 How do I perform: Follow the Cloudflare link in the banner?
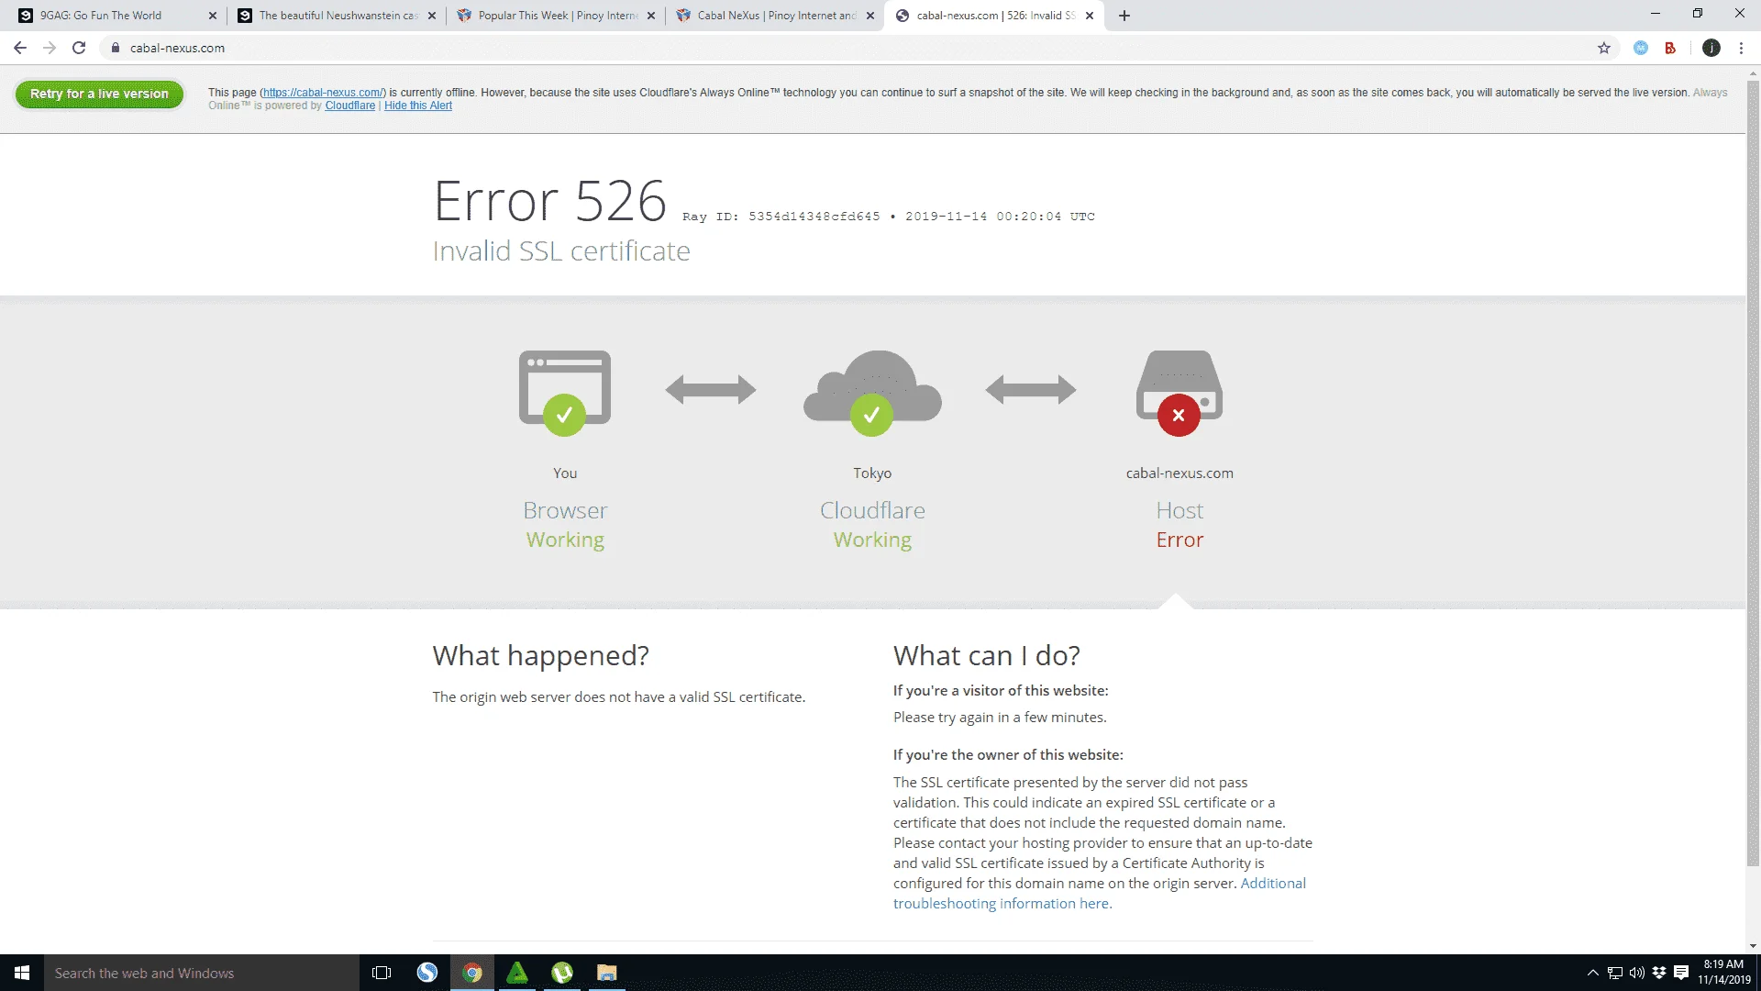click(x=350, y=106)
